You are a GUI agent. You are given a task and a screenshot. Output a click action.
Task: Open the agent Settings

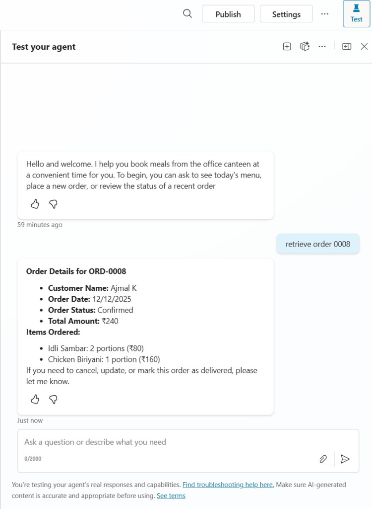point(286,14)
